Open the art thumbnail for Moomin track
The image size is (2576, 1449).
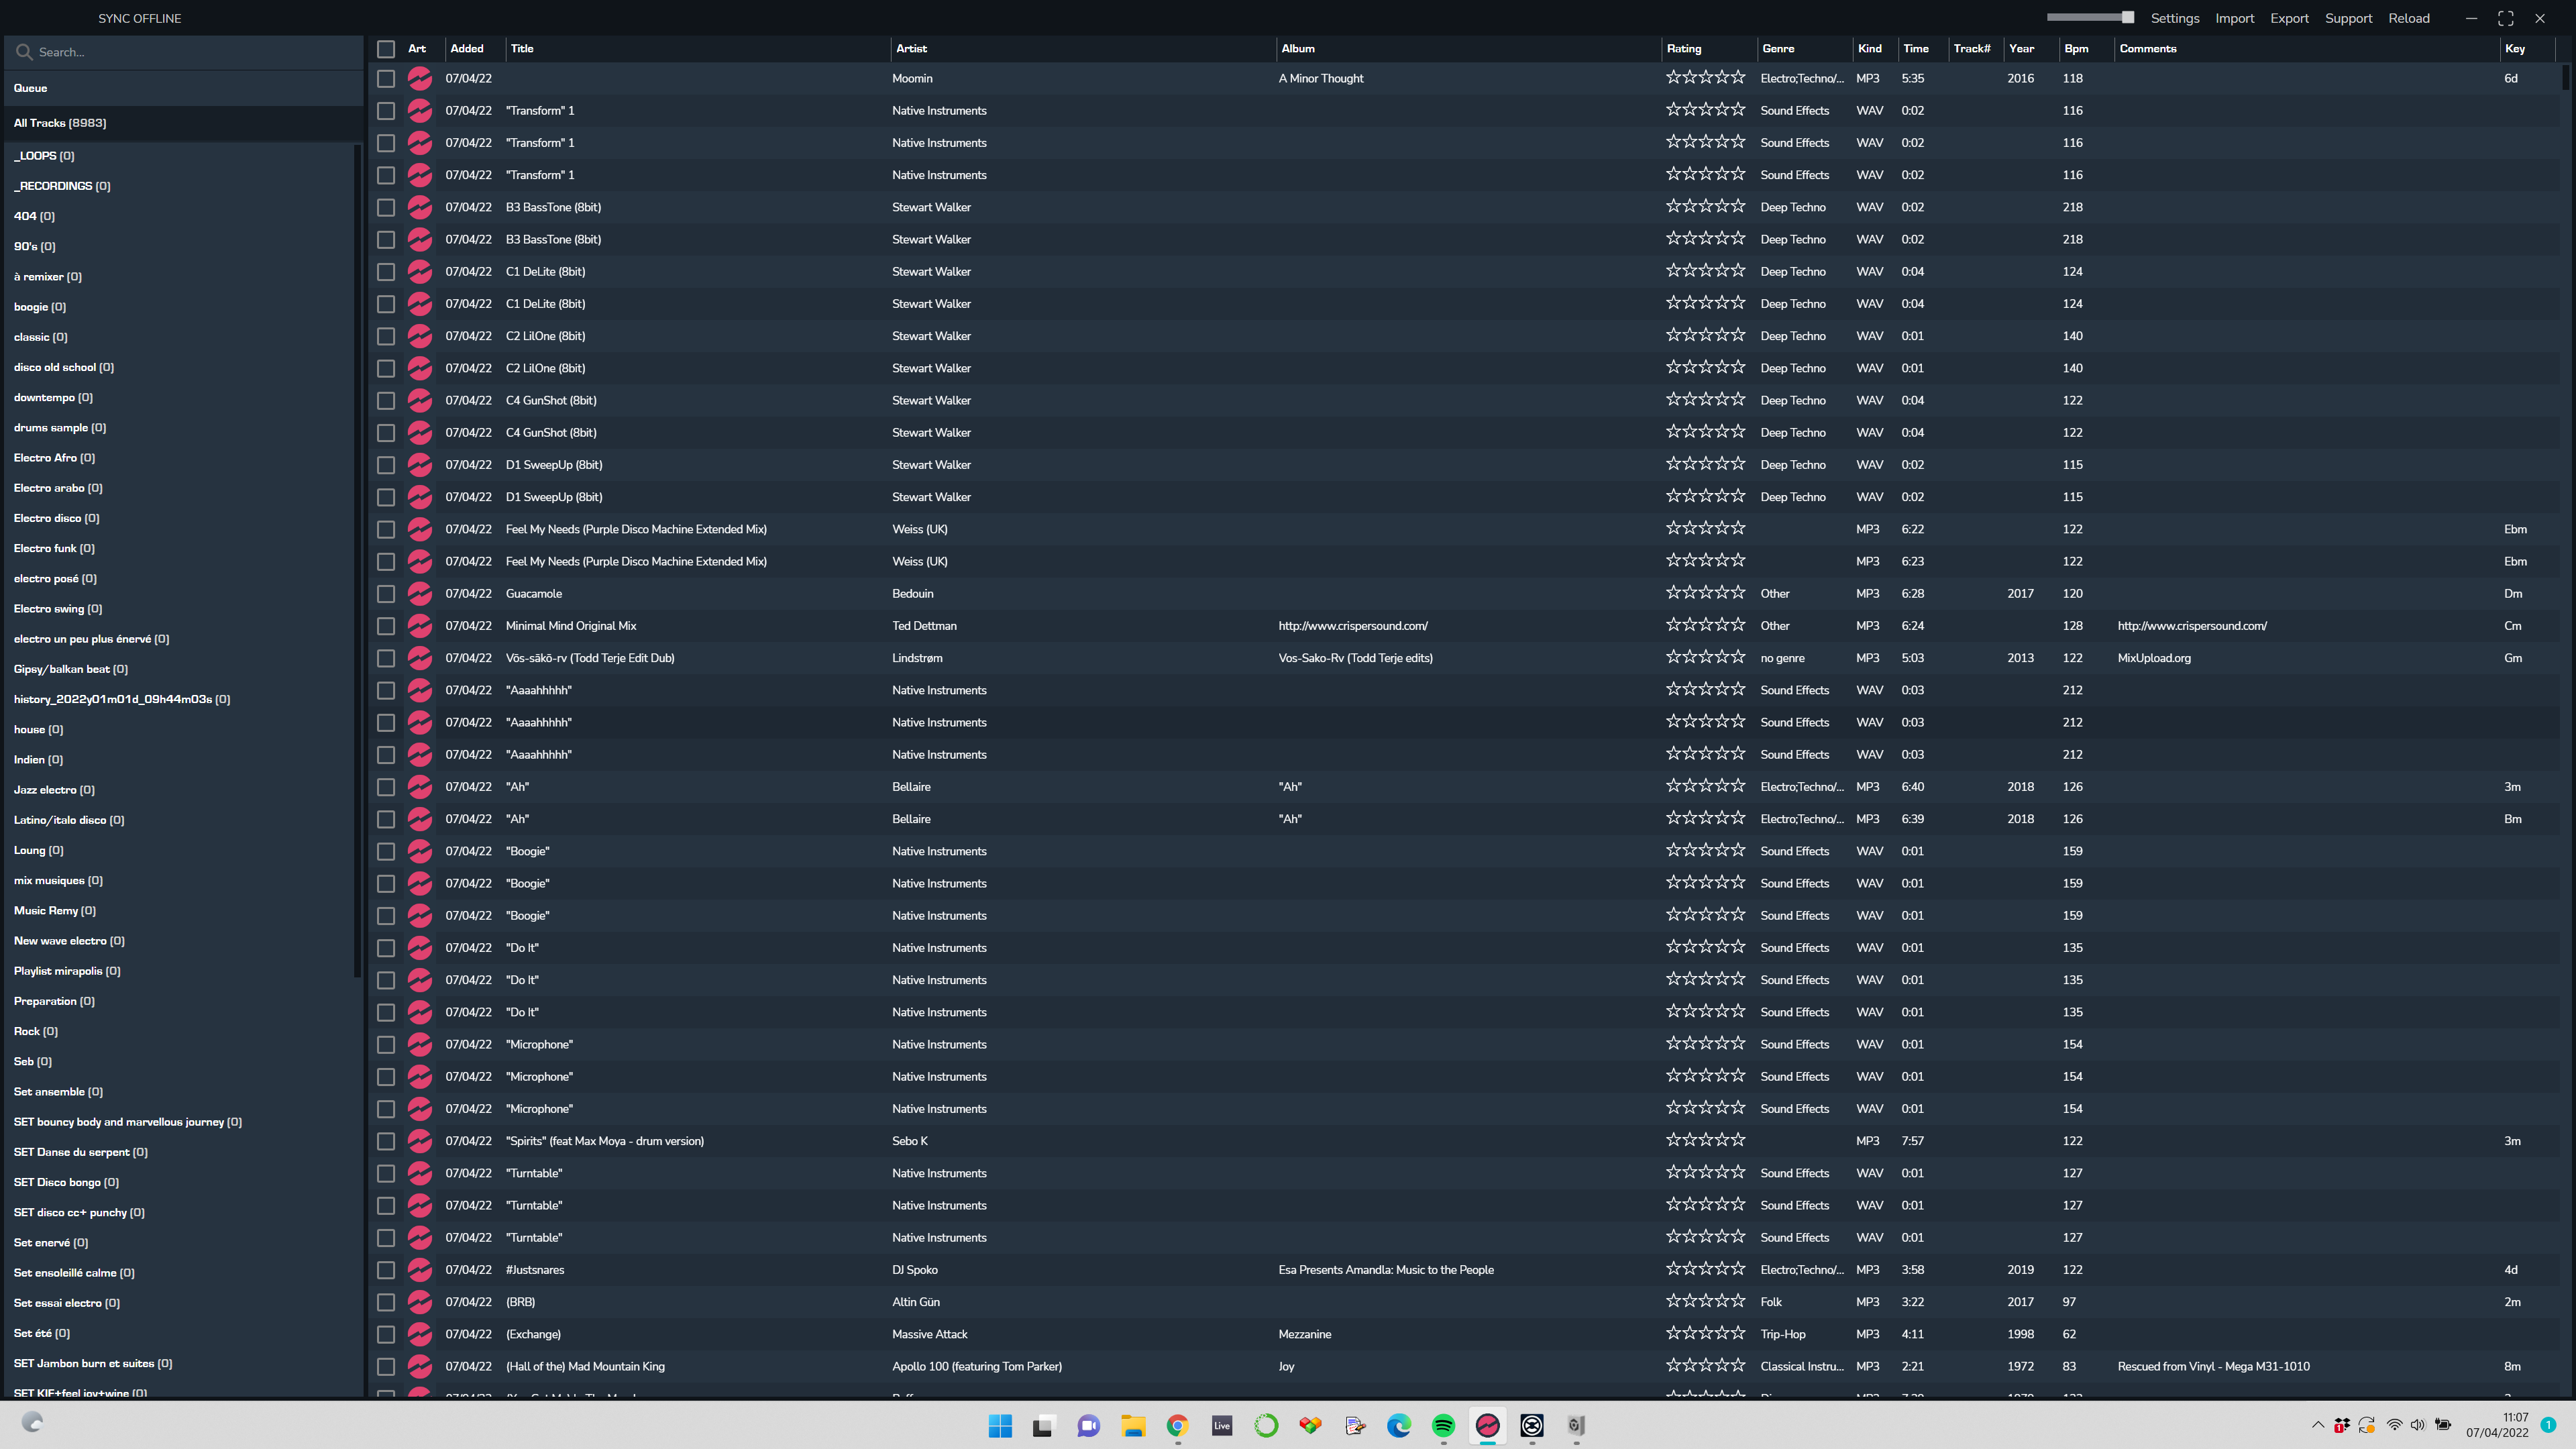pos(420,78)
